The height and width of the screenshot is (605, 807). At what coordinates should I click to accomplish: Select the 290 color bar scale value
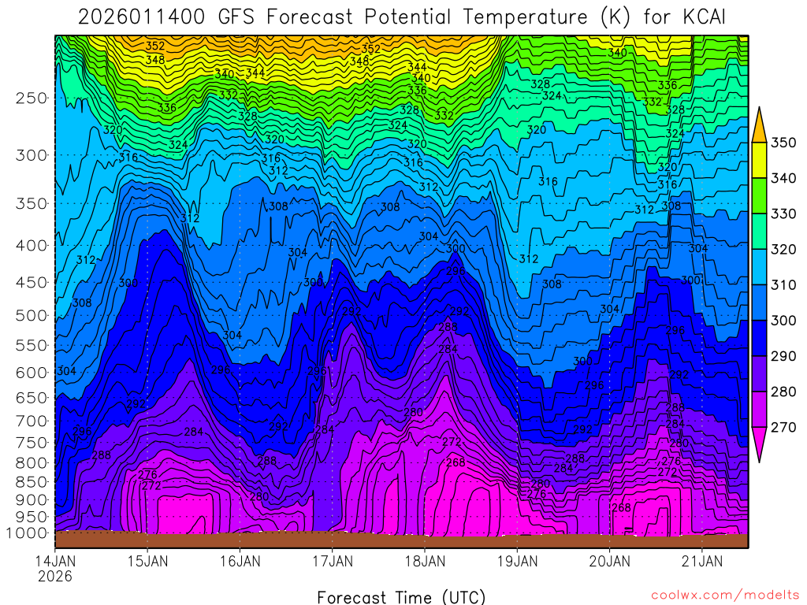[x=783, y=355]
